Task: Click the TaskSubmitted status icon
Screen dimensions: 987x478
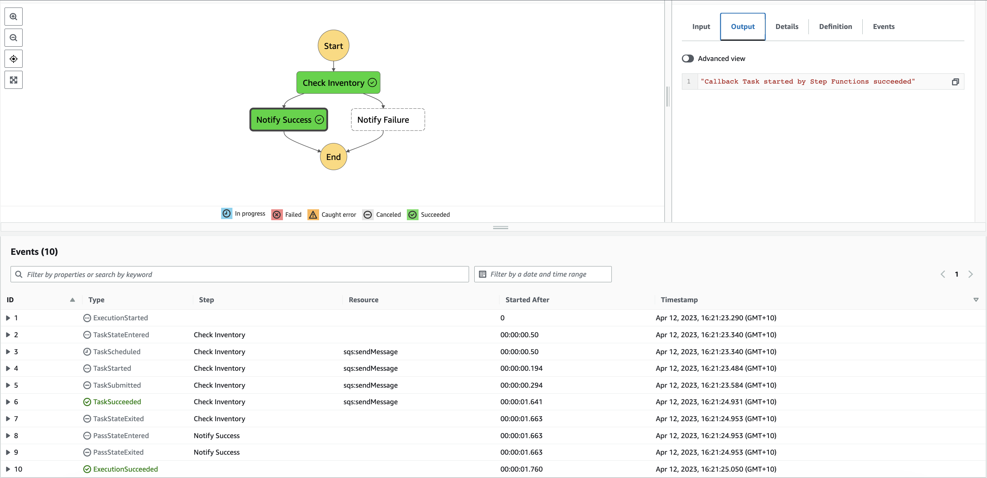Action: 87,385
